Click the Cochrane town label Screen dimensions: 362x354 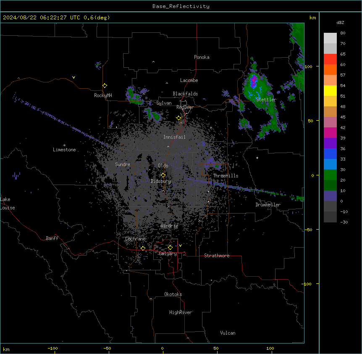135,239
